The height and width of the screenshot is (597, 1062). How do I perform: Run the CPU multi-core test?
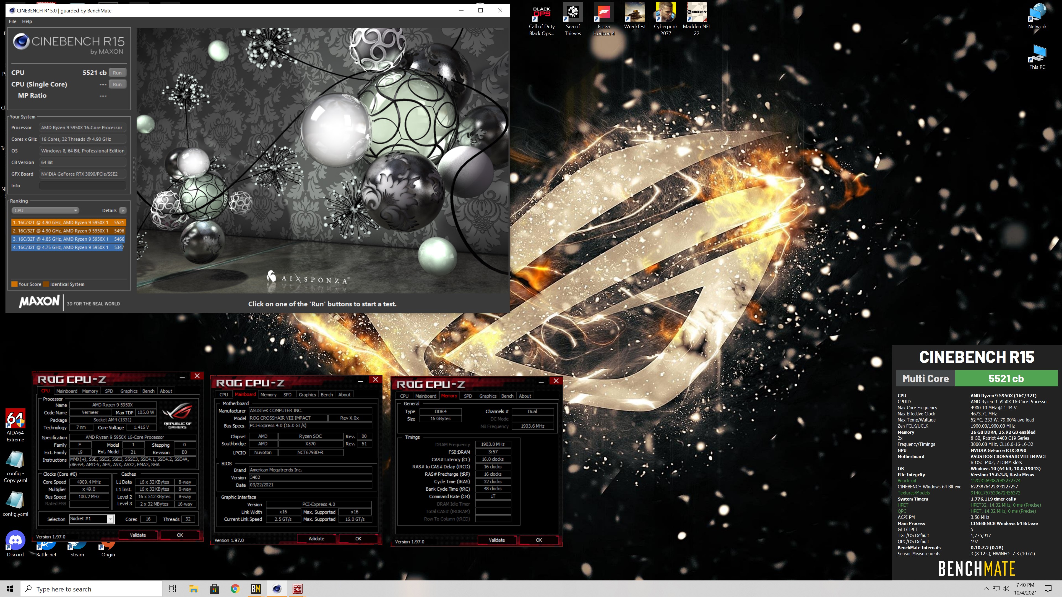click(118, 72)
